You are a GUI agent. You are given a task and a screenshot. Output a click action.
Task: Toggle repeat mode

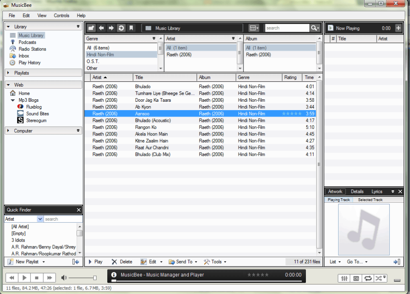[368, 278]
